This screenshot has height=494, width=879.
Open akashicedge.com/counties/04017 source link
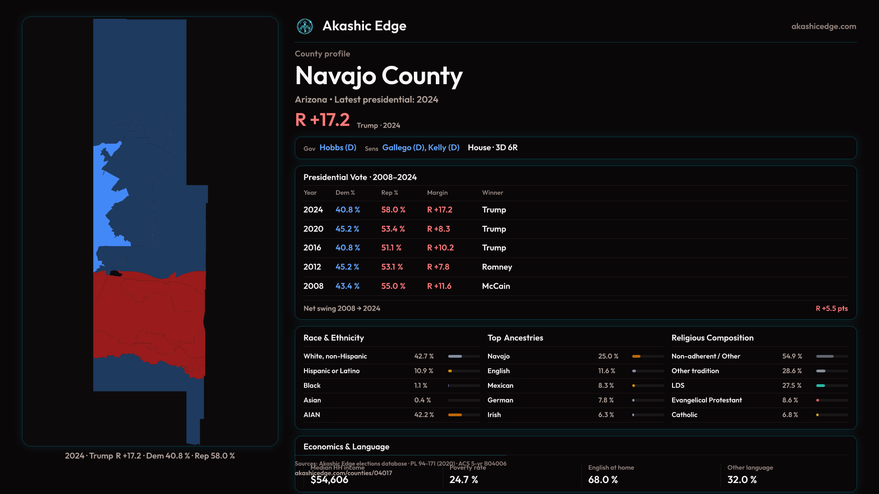[343, 473]
